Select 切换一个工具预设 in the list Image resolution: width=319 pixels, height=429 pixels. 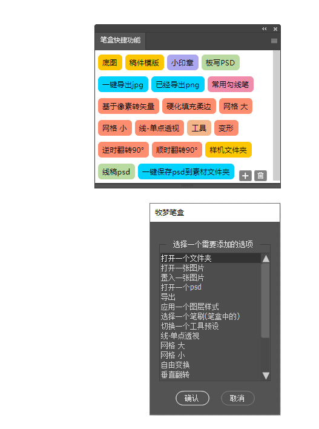(211, 326)
